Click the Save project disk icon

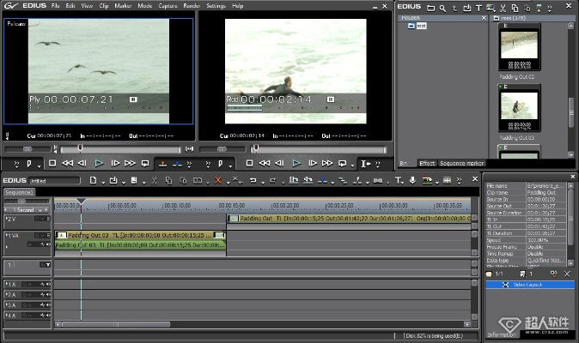133,180
